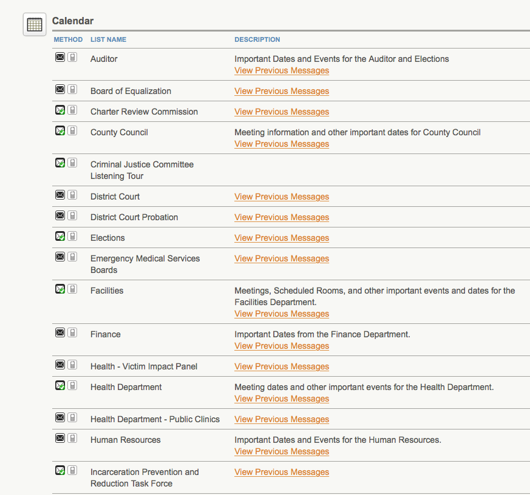Click the email icon for Human Resources
The image size is (530, 495).
tap(60, 439)
